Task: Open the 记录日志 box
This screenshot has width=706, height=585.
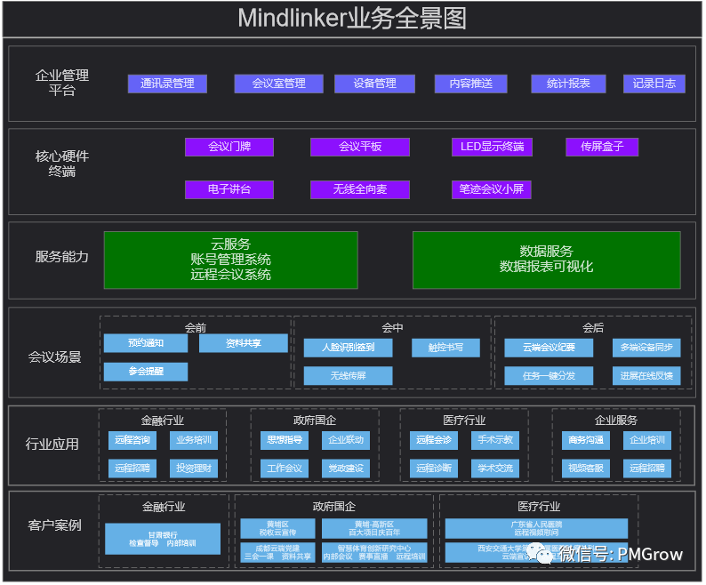Action: point(654,84)
